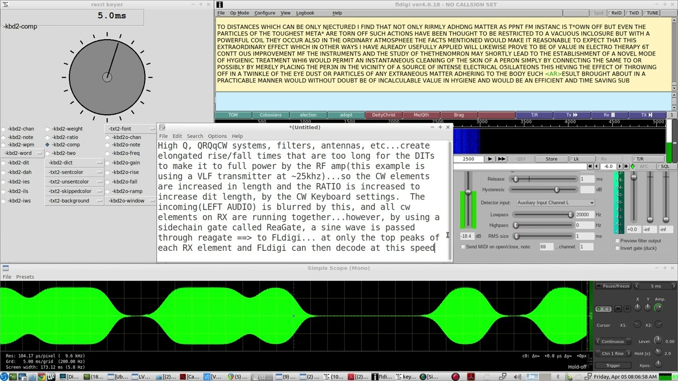Open fldigi Configure menu
Screen dimensions: 678x381
[x=264, y=13]
